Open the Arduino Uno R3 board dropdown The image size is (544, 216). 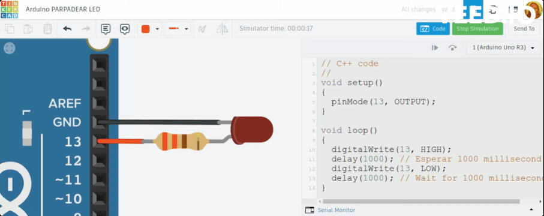(503, 47)
